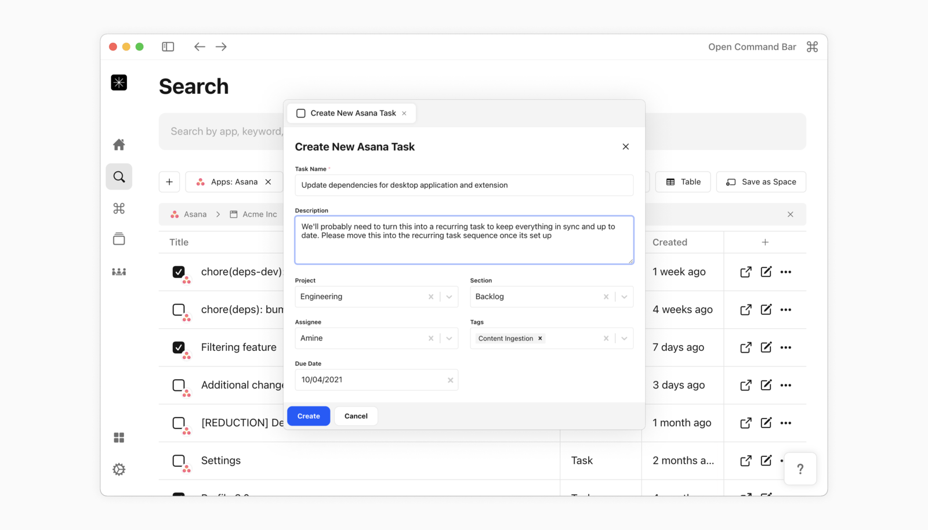The width and height of the screenshot is (928, 530).
Task: Click the Asana breadcrumb item
Action: pos(188,214)
